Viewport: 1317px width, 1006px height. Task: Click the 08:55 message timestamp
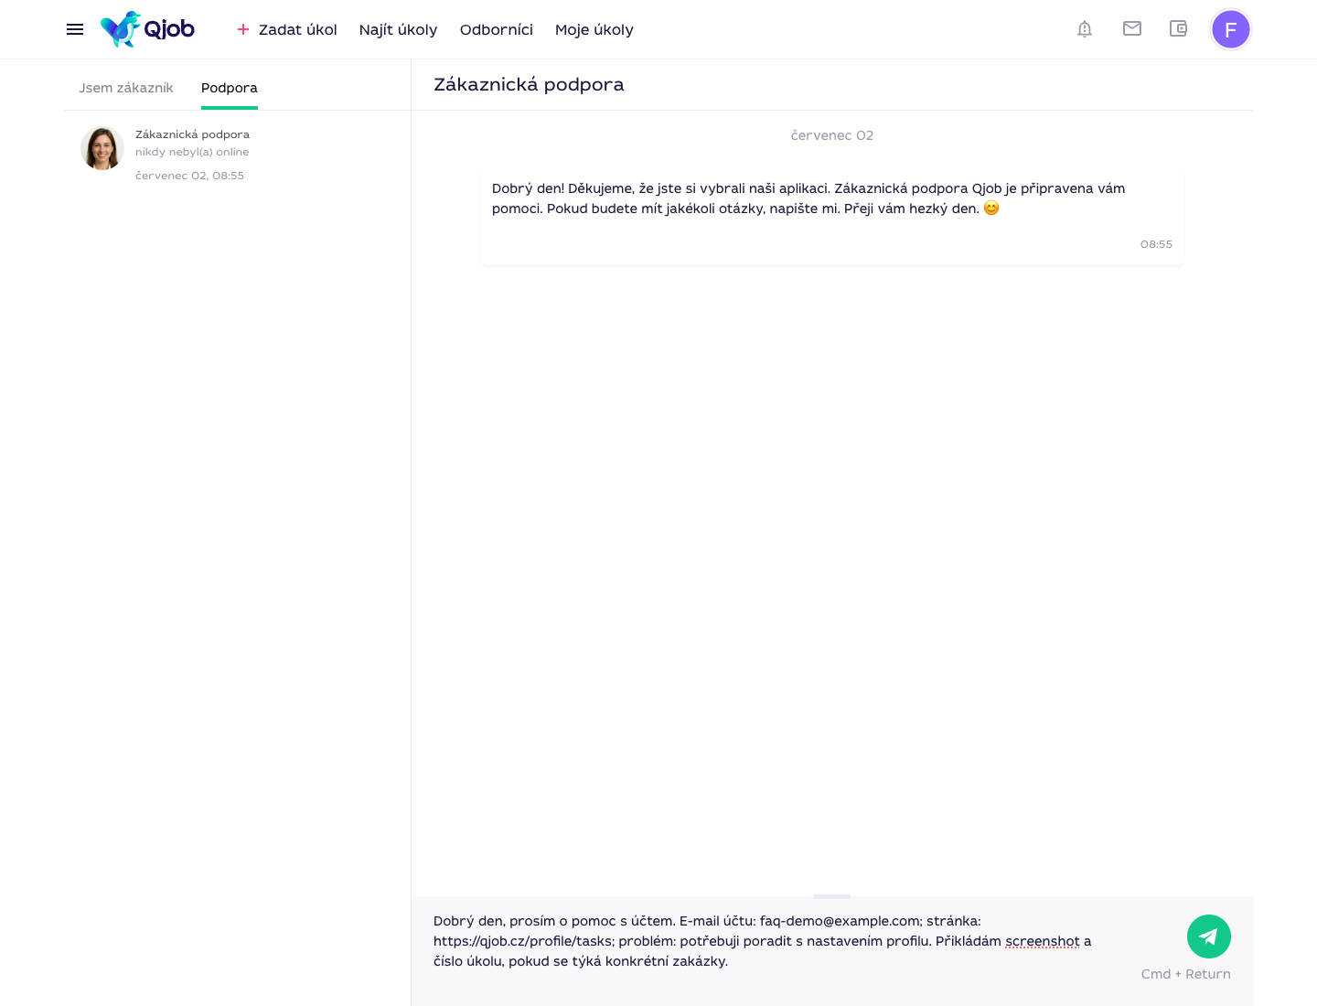tap(1156, 244)
